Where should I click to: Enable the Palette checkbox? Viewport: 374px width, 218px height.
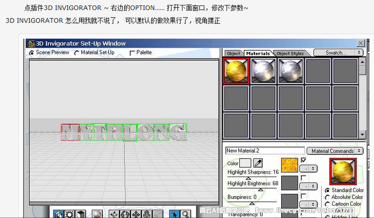click(x=132, y=53)
